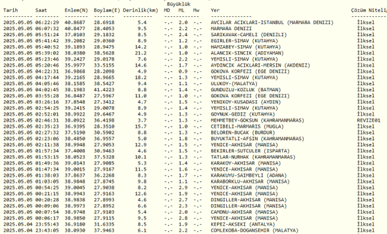Select the place 'SARIKAVAK-CAMELI (DENIZLI)'
The height and width of the screenshot is (234, 387).
coord(249,35)
